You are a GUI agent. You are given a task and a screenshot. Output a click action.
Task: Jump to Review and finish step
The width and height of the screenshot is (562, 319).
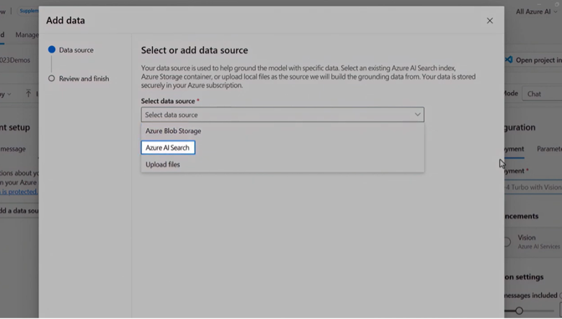pos(84,78)
